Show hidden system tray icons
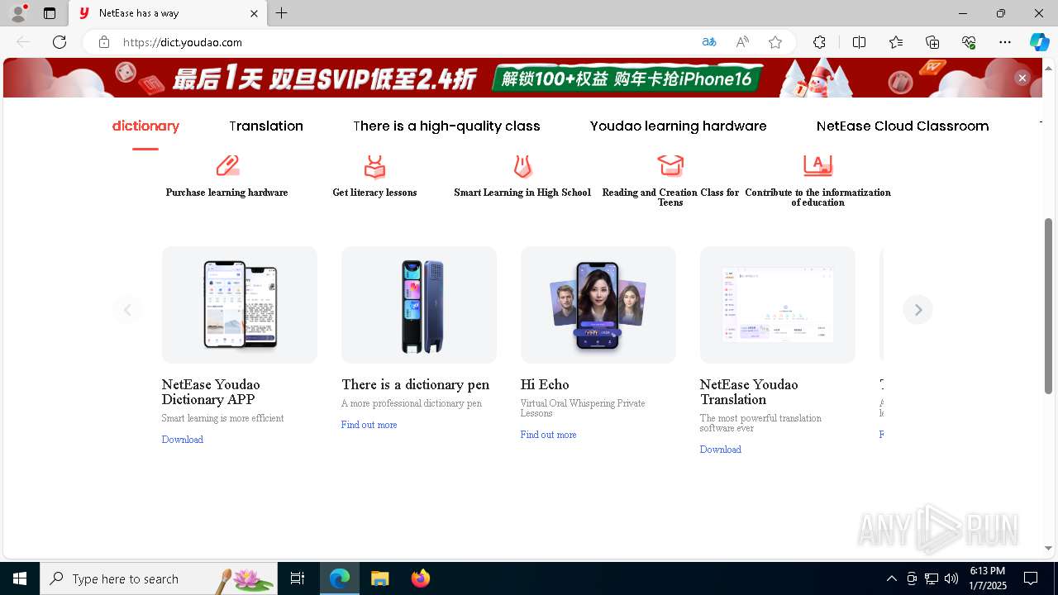 pyautogui.click(x=891, y=578)
